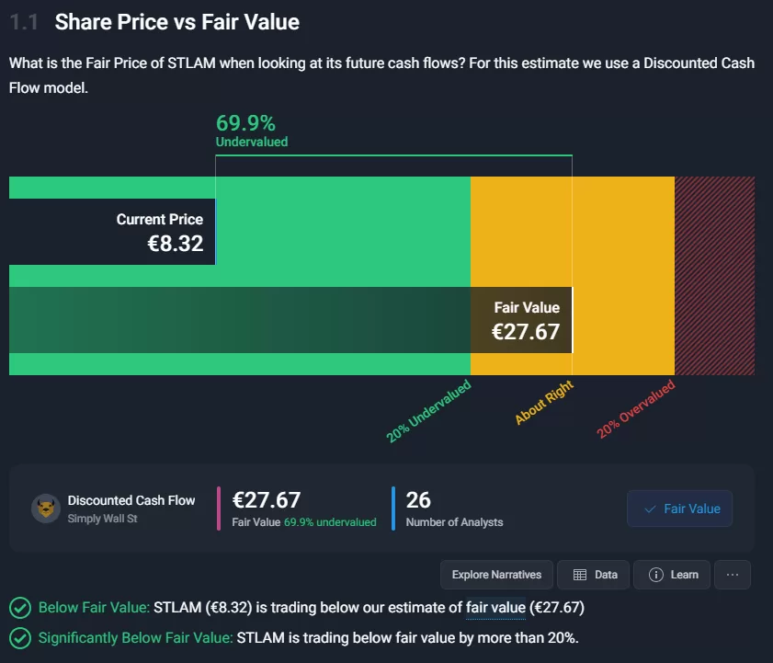Click the green check icon beside Below Fair Value

(19, 608)
